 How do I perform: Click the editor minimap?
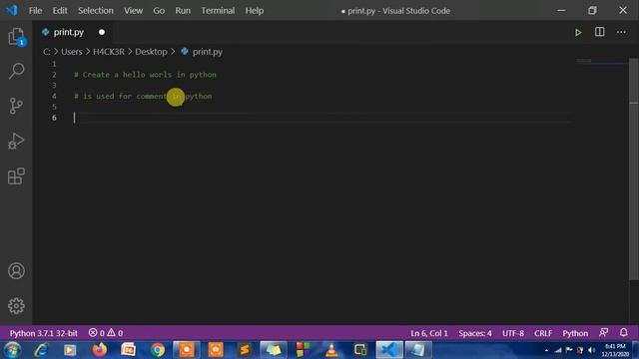coord(601,62)
